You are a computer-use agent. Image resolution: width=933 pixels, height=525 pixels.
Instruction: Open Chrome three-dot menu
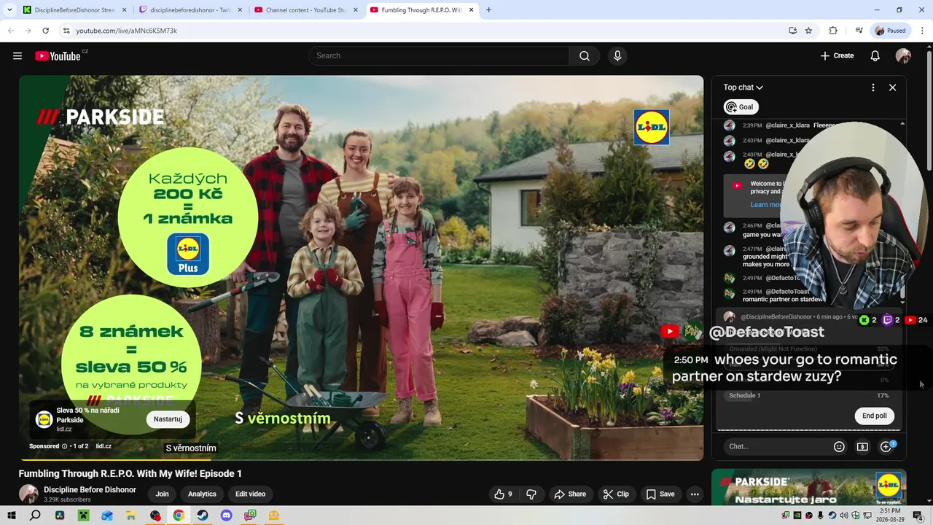[921, 31]
